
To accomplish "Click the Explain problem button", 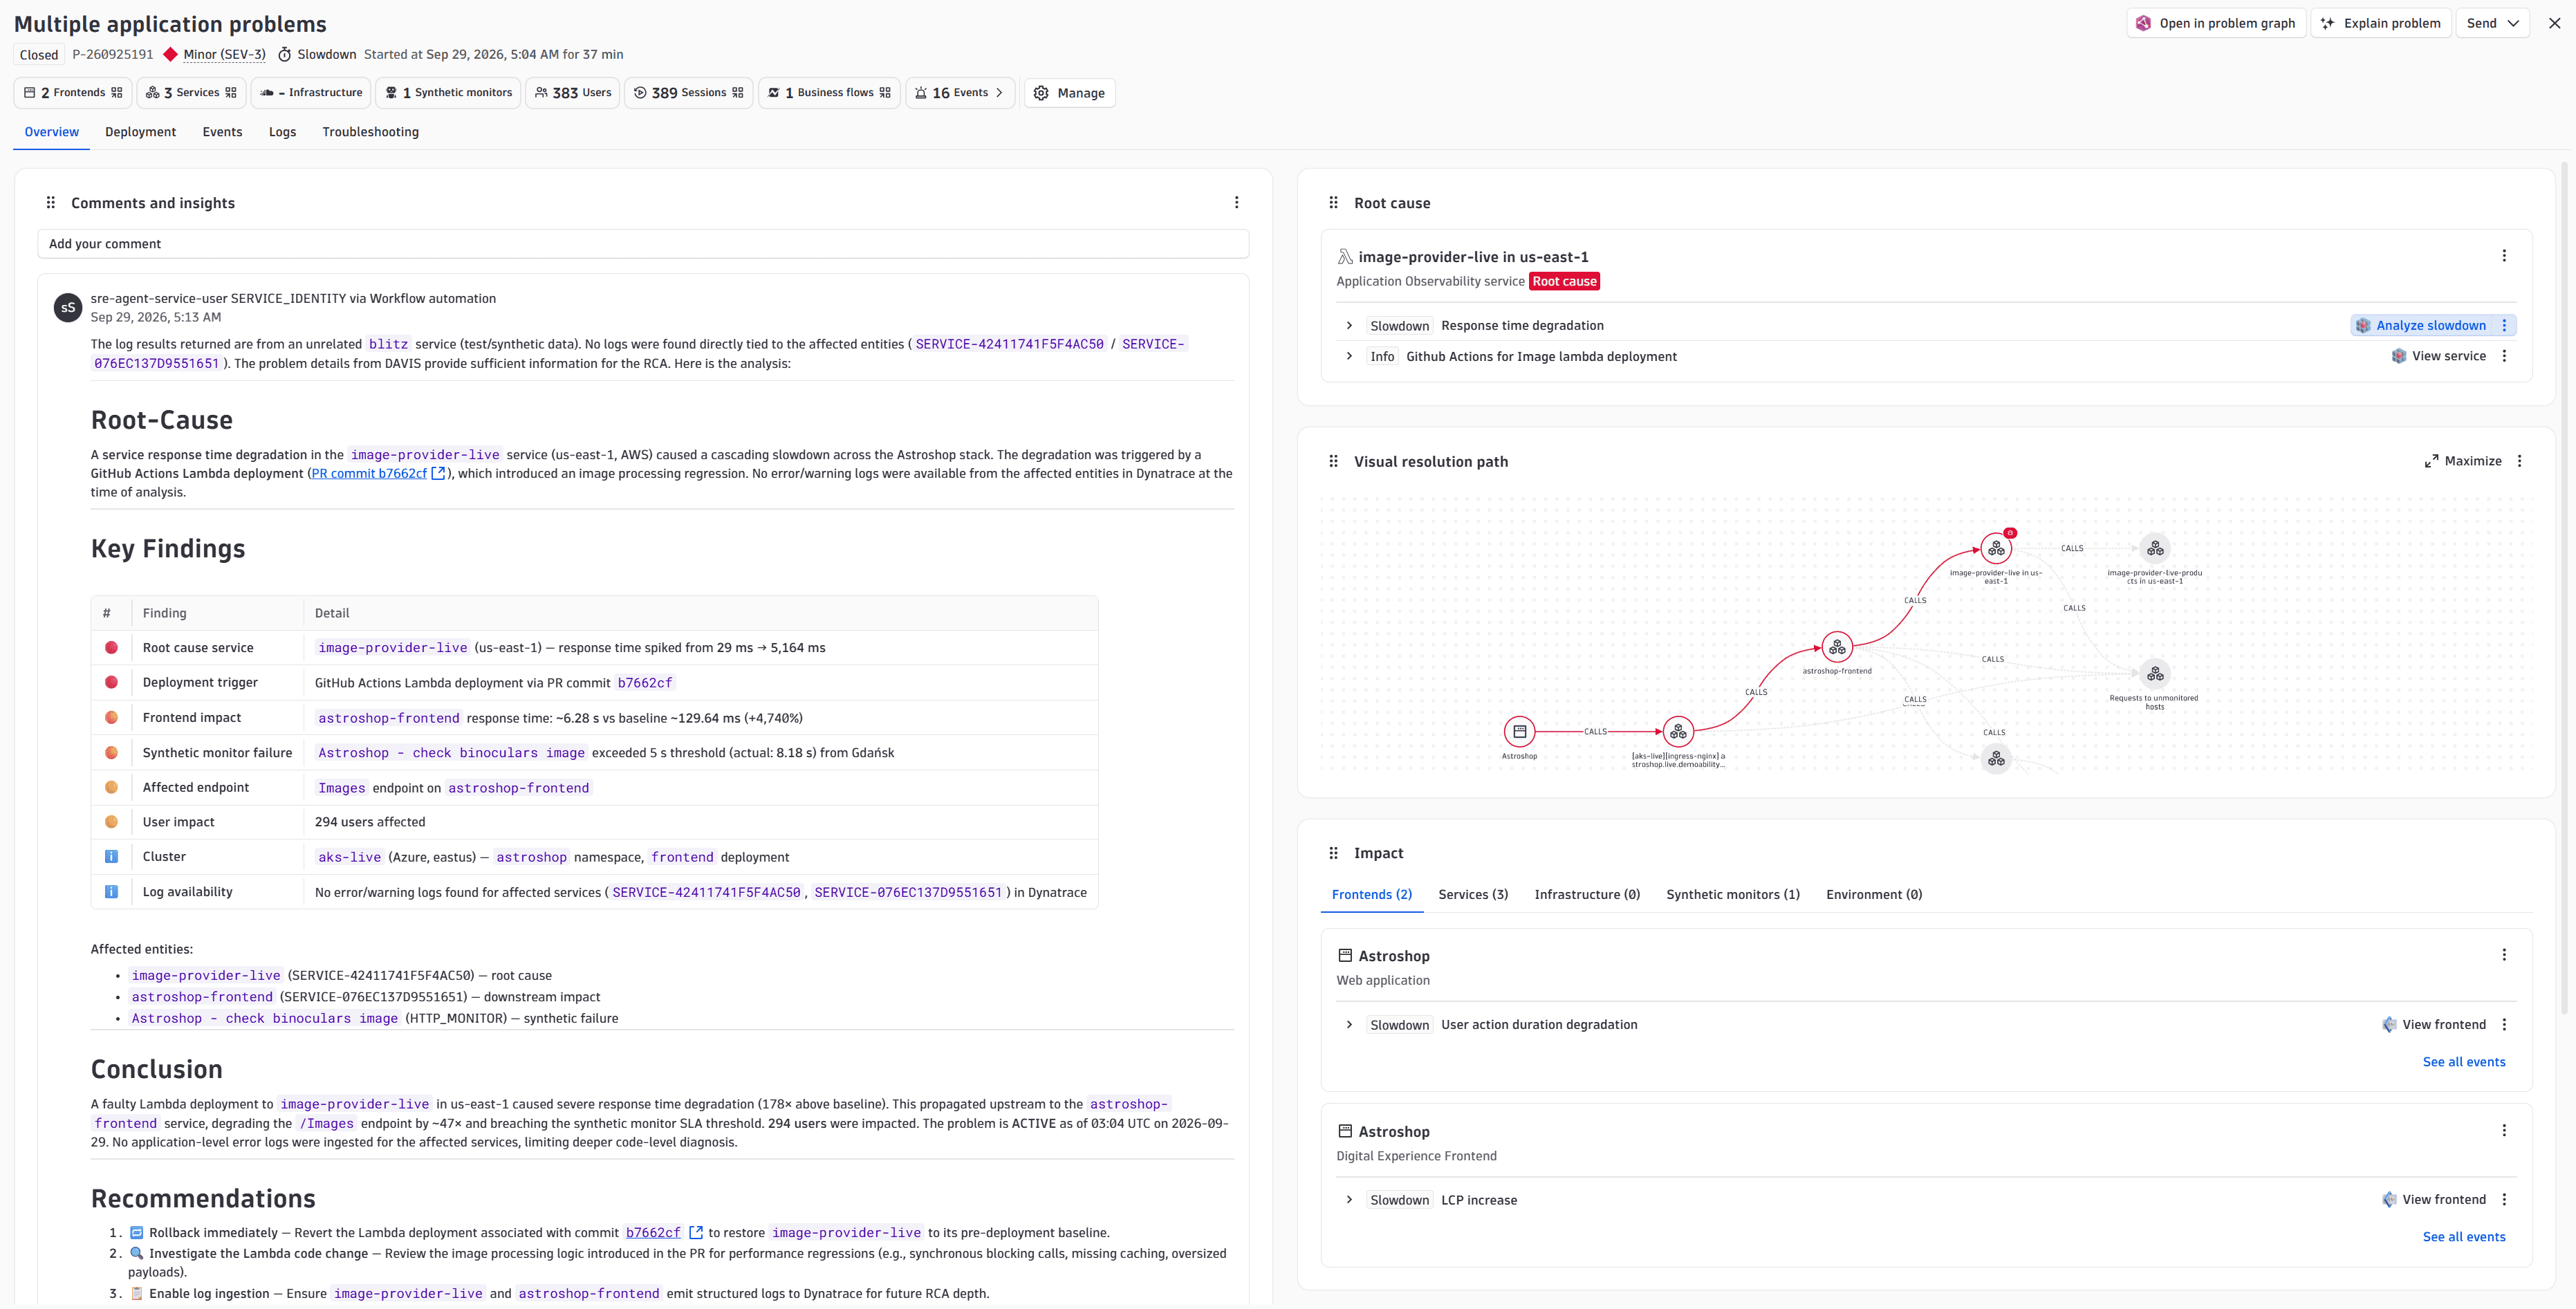I will pyautogui.click(x=2381, y=23).
